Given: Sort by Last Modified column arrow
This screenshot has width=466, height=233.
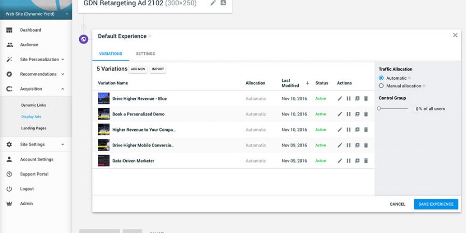Looking at the screenshot, I should point(308,83).
